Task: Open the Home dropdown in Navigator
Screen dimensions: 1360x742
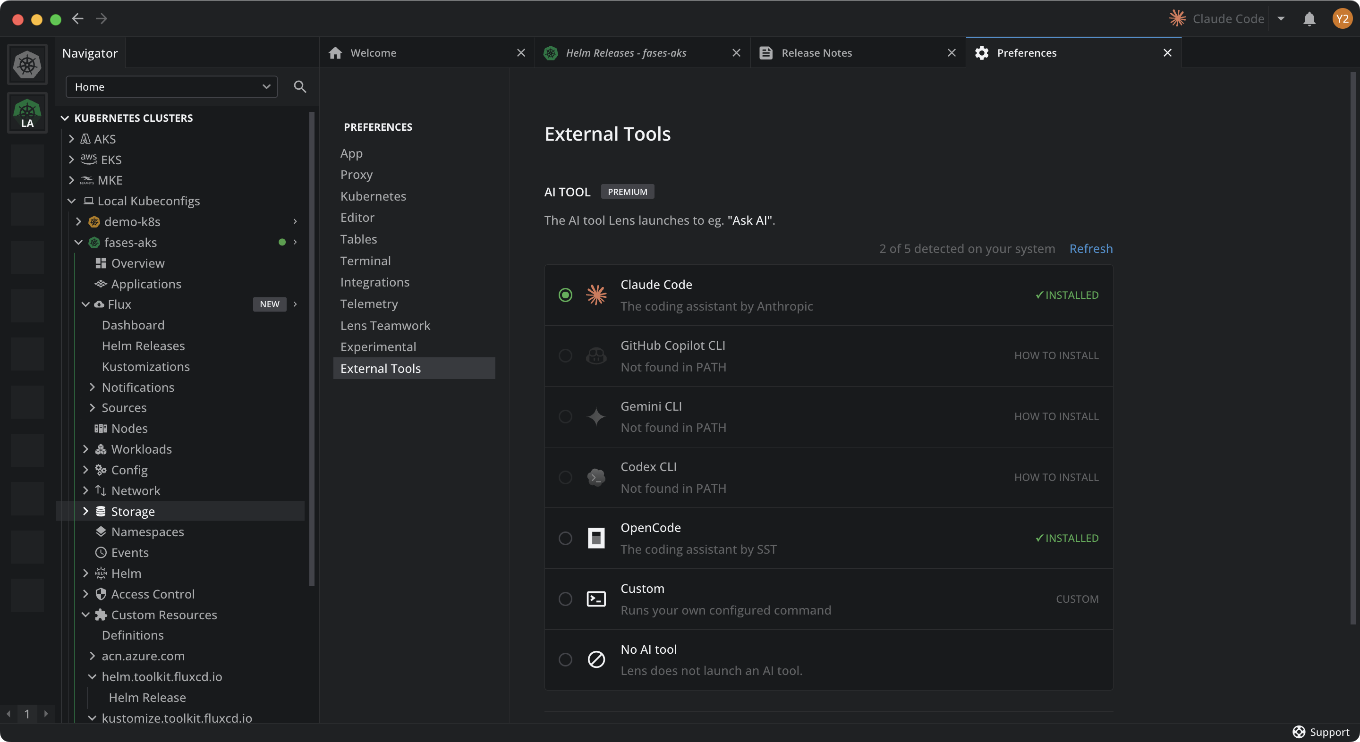Action: [x=171, y=86]
